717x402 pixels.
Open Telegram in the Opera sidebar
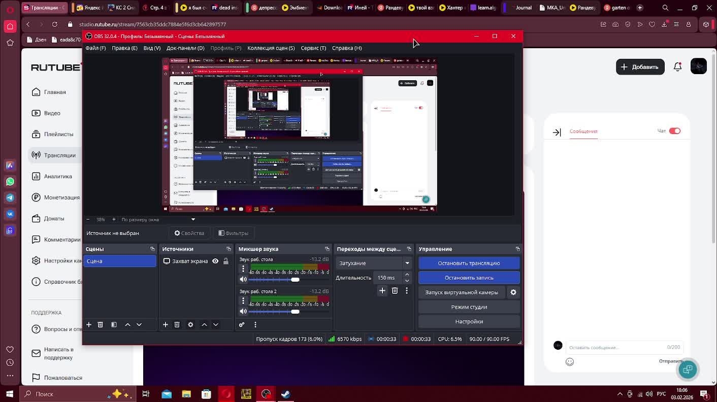point(10,198)
